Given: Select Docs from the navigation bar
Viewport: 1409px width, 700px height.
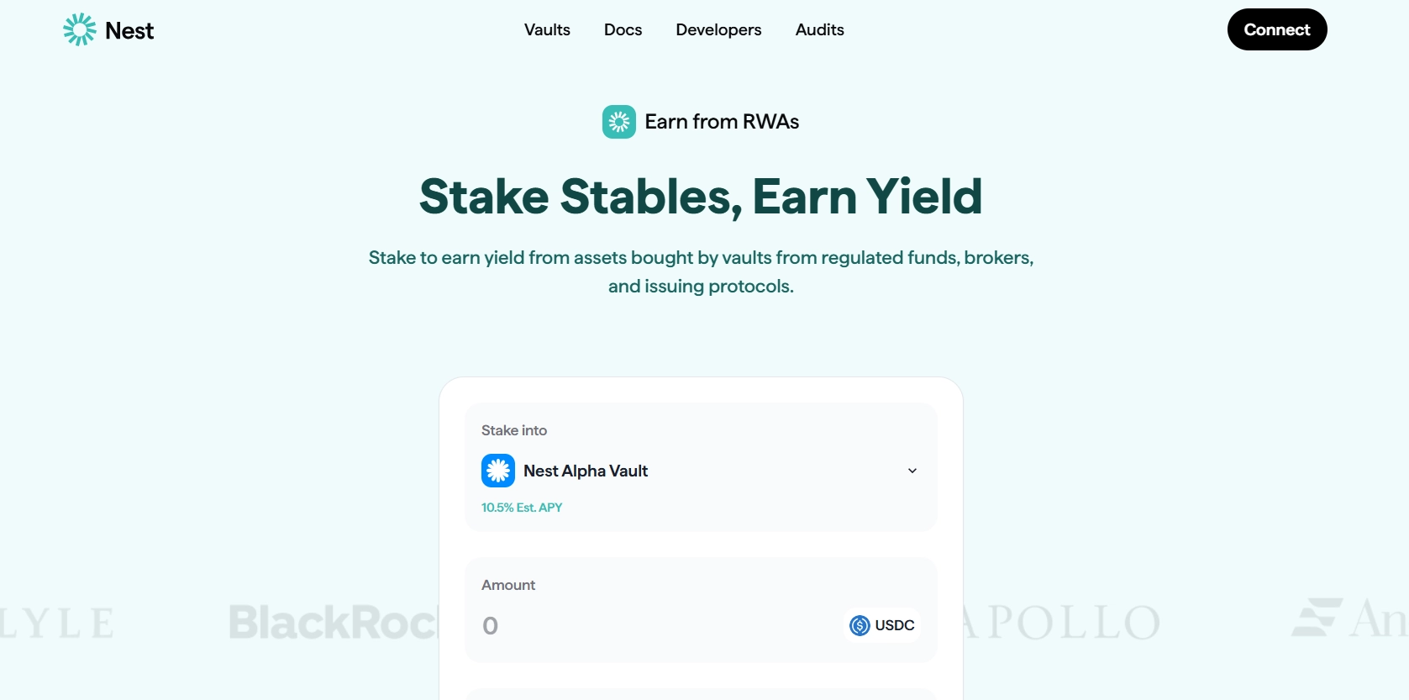Looking at the screenshot, I should click(623, 29).
